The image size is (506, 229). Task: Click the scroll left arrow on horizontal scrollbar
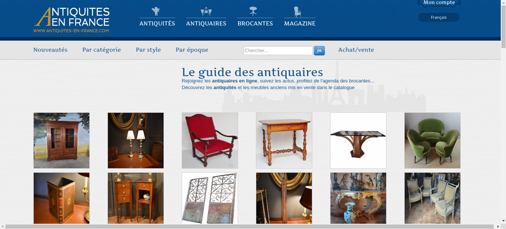(x=3, y=226)
